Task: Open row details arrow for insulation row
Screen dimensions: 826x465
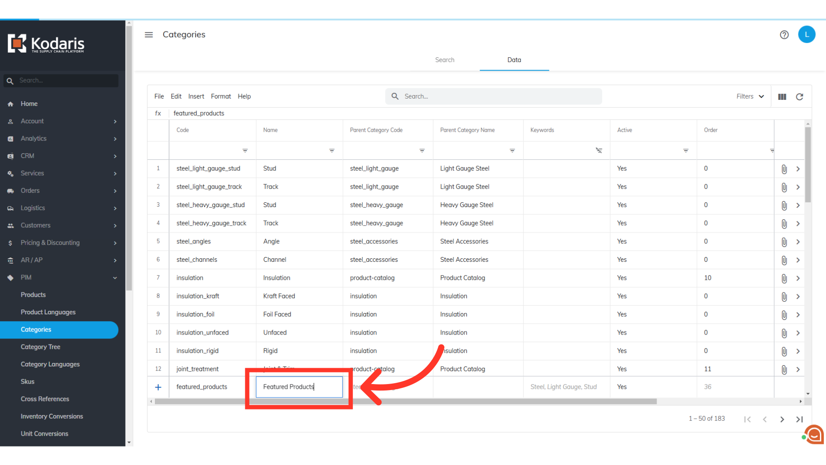Action: 798,278
